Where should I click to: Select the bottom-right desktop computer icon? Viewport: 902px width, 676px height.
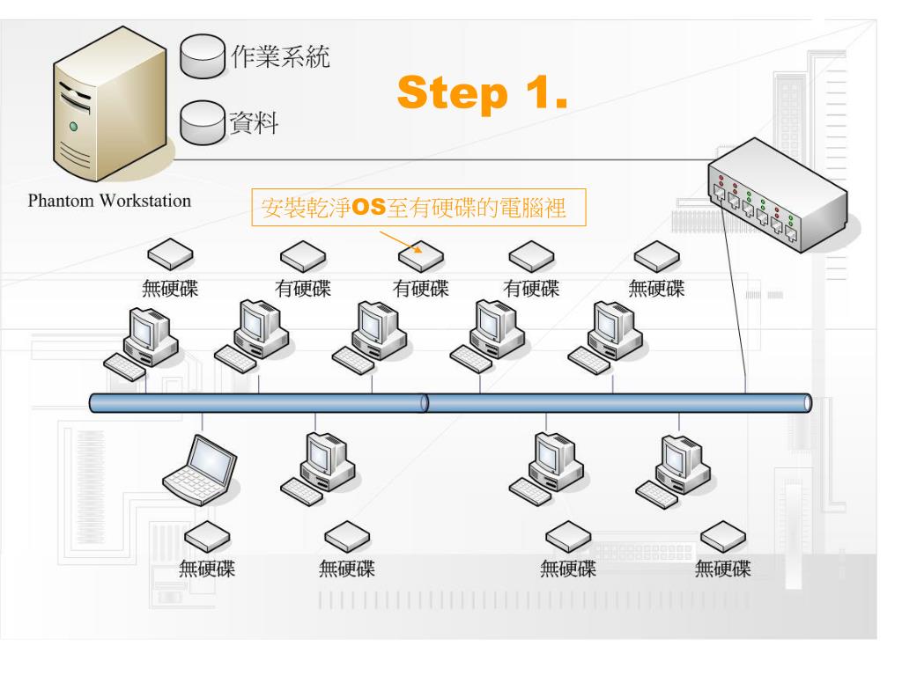coord(673,472)
